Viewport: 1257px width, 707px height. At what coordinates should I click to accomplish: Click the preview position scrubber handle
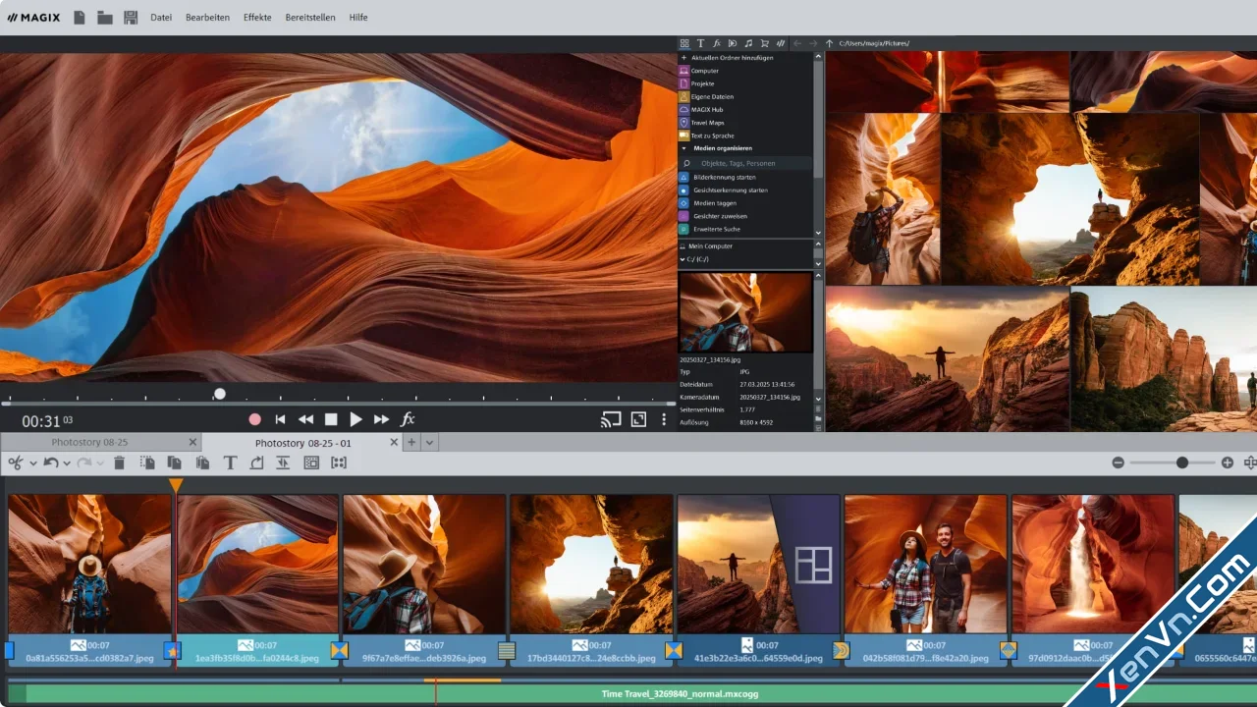click(220, 394)
